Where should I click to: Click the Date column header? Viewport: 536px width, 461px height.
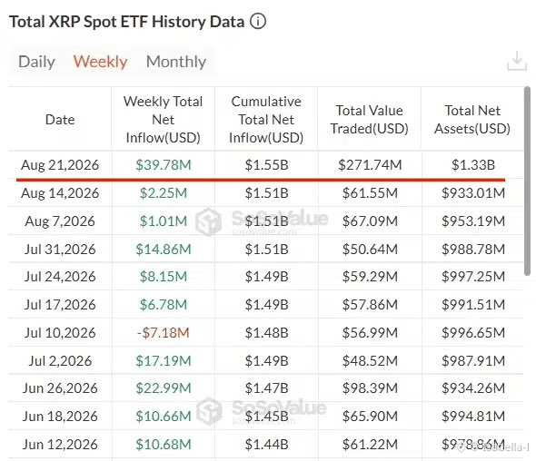click(60, 120)
